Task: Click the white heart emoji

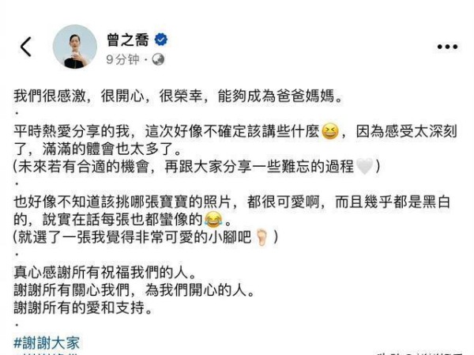Action: pyautogui.click(x=364, y=167)
